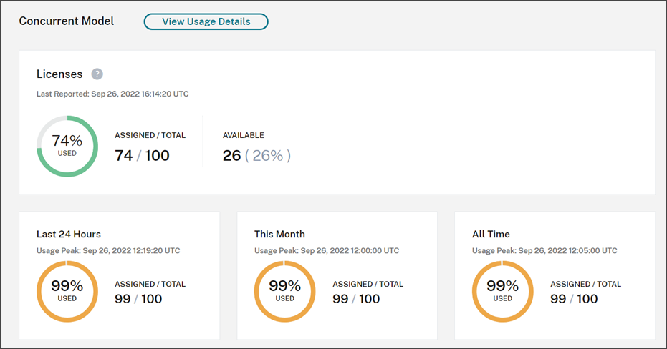Click the 74 / 100 assigned total value
This screenshot has height=349, width=667.
pos(142,155)
